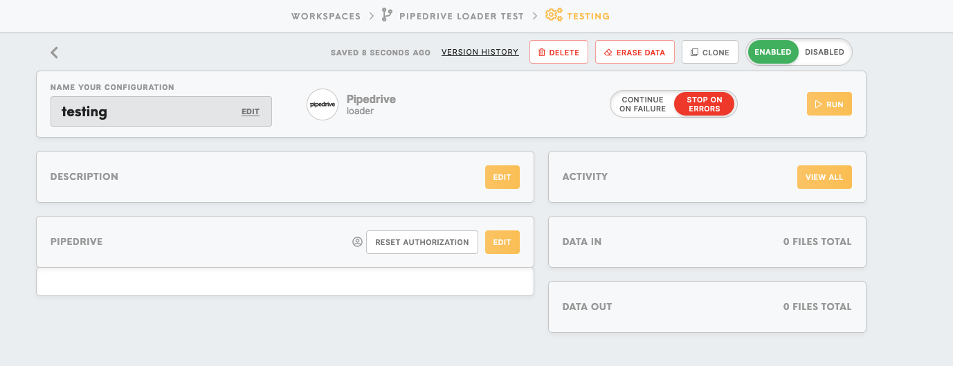Click the Data Out panel

coord(707,306)
